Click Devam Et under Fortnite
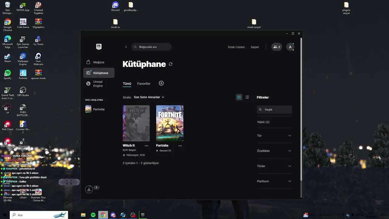Viewport: 389px width, 219px height. click(164, 151)
